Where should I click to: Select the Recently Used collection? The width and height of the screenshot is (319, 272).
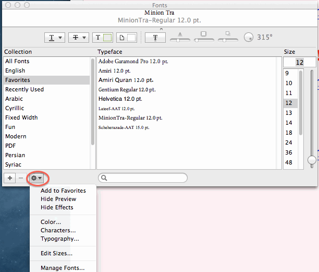[x=24, y=89]
